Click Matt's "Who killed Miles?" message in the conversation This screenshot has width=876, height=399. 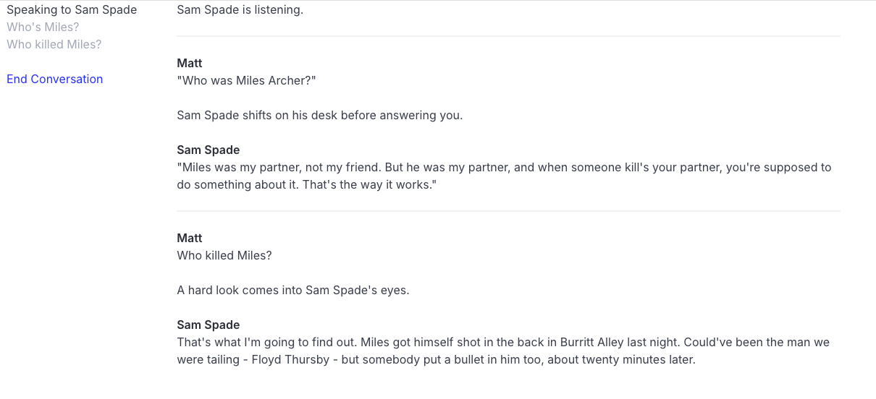[x=224, y=256]
